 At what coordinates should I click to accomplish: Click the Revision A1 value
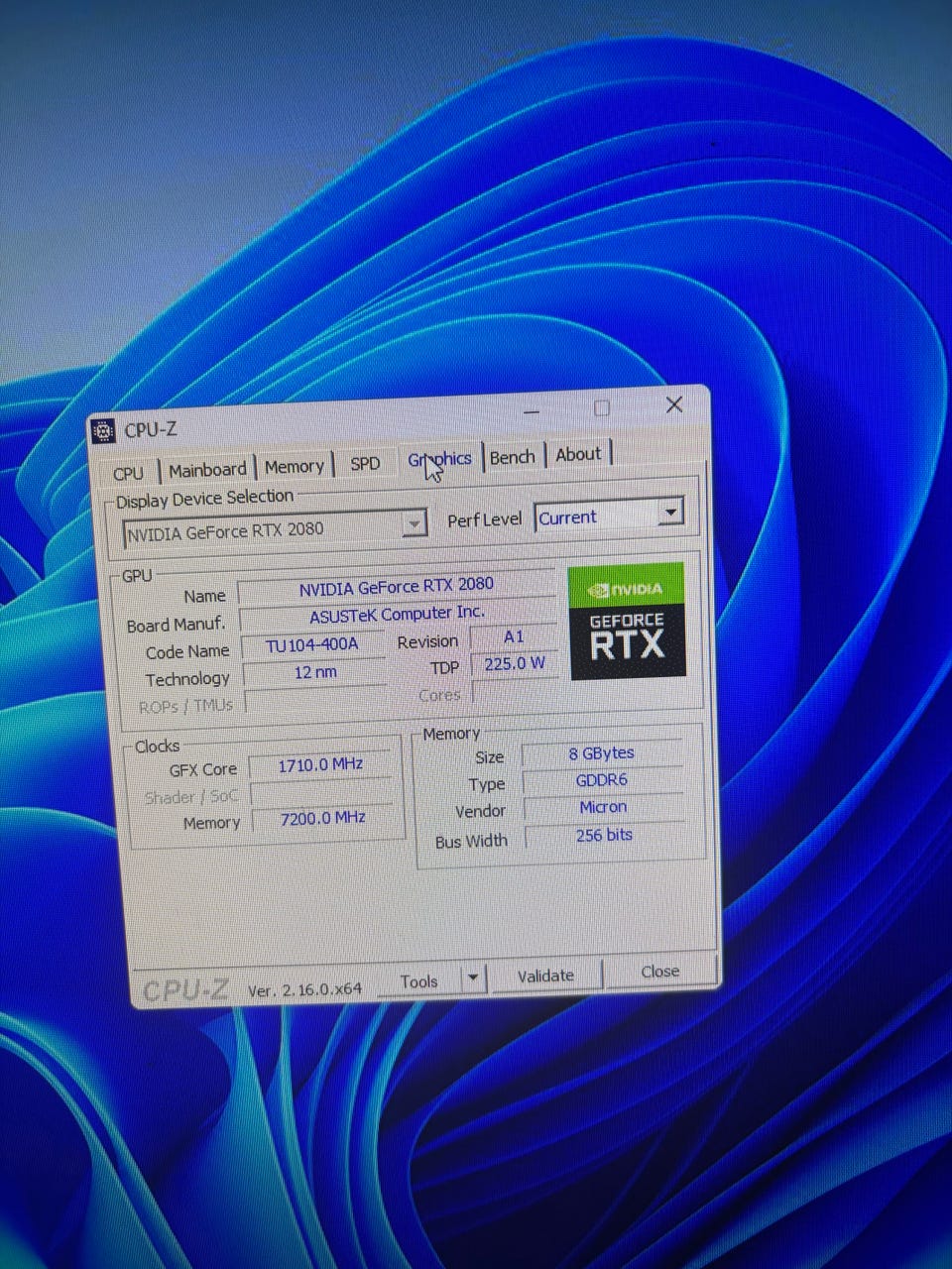[513, 636]
